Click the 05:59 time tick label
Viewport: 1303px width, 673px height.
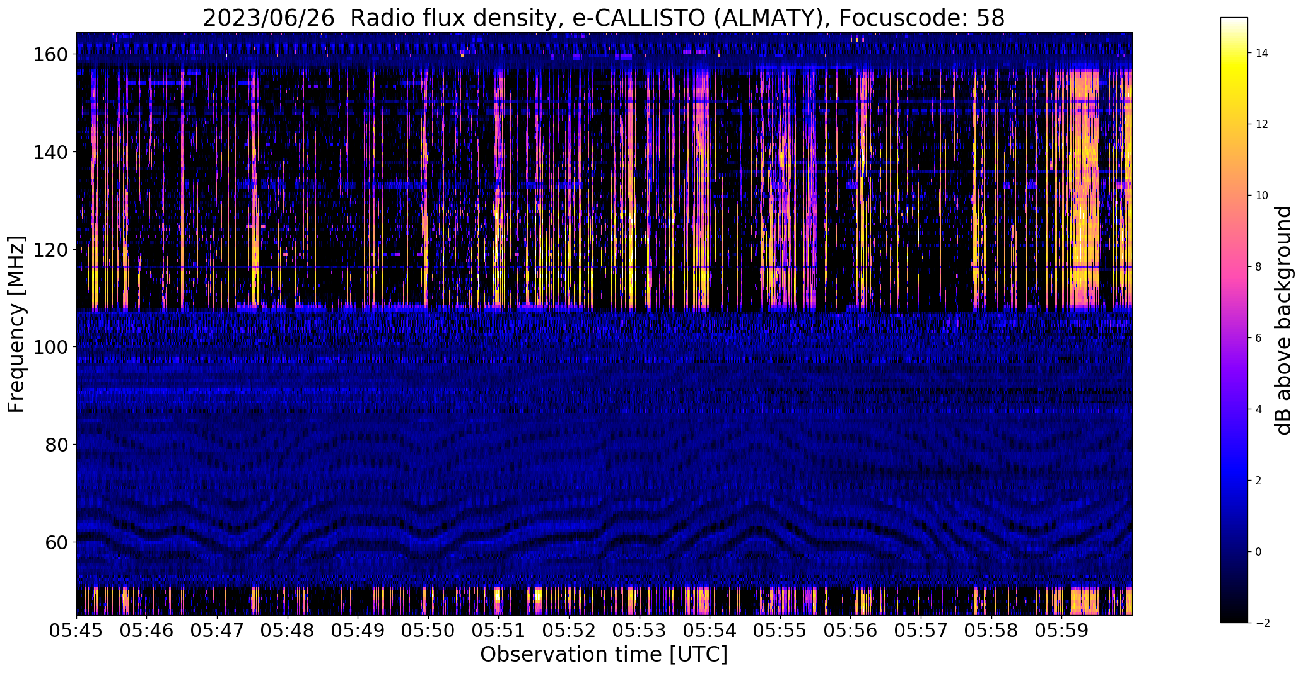tap(1061, 631)
